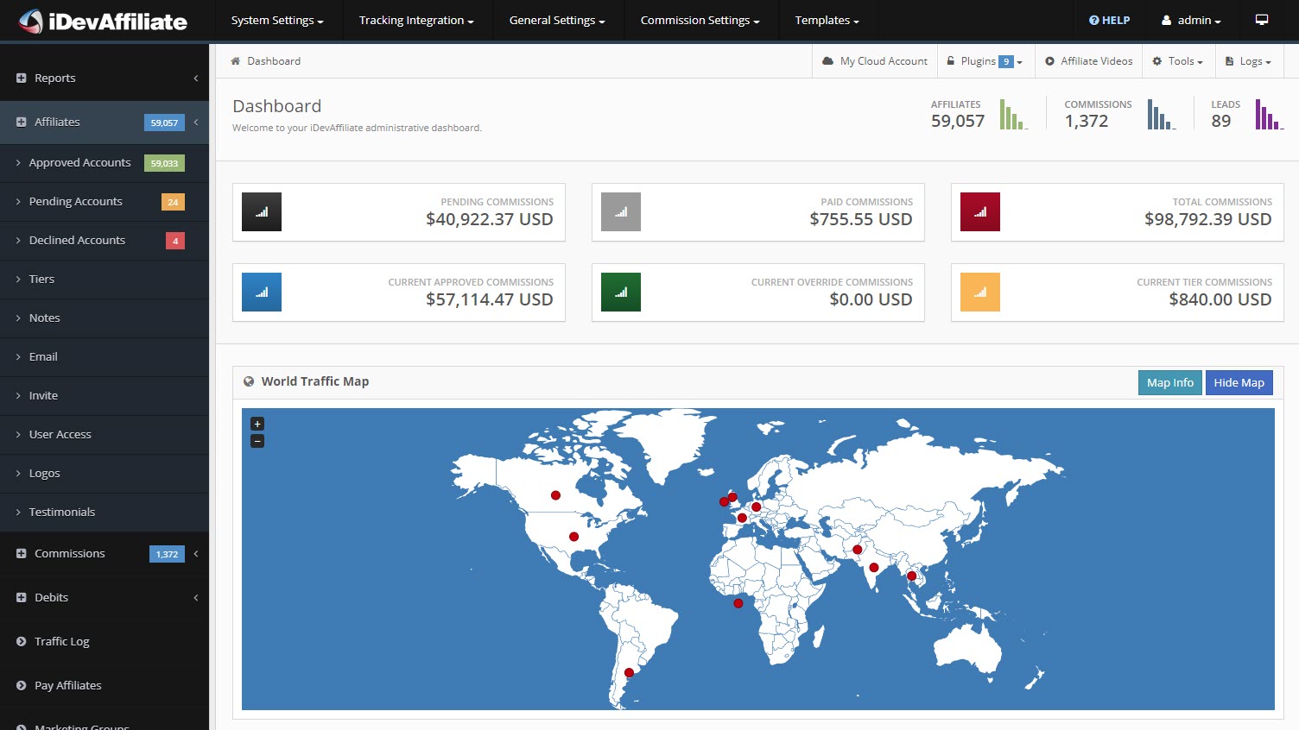This screenshot has height=730, width=1299.
Task: Click the Dashboard breadcrumb text
Action: pyautogui.click(x=274, y=61)
